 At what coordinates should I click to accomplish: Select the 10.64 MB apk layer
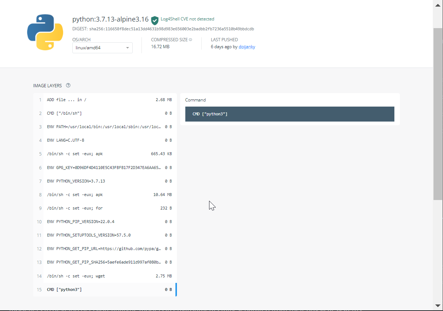click(x=106, y=195)
